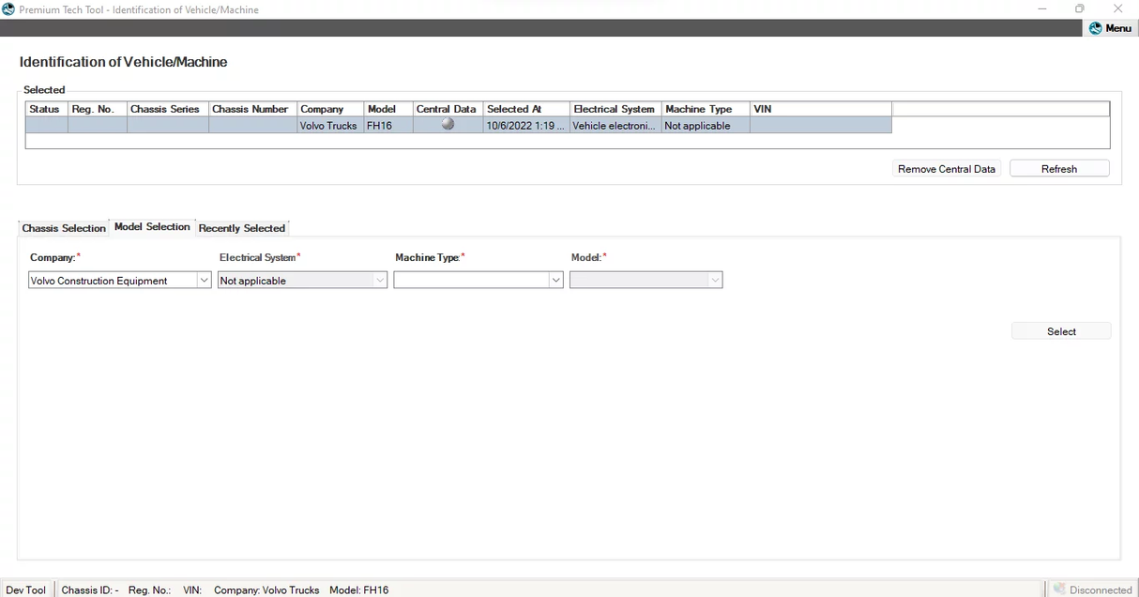Click Dev Tool in the status bar
The image size is (1139, 597).
click(x=26, y=589)
